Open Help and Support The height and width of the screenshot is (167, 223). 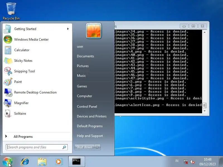pyautogui.click(x=90, y=136)
